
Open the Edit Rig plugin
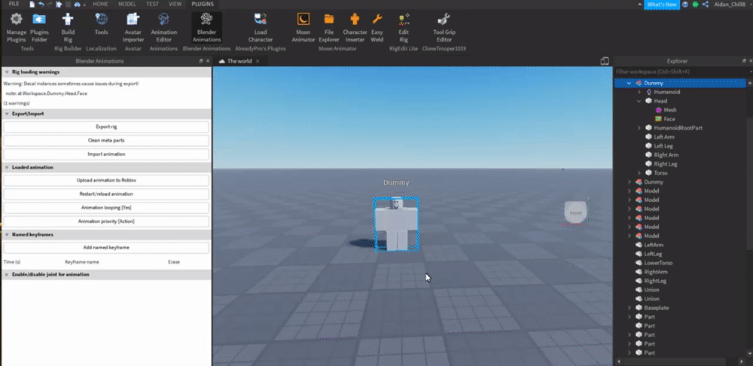[404, 28]
